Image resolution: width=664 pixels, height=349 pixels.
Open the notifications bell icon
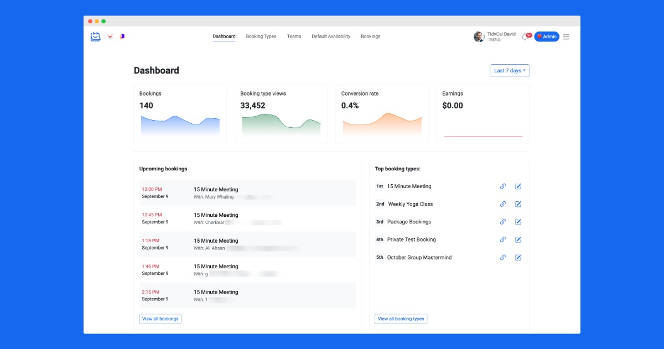tap(525, 37)
